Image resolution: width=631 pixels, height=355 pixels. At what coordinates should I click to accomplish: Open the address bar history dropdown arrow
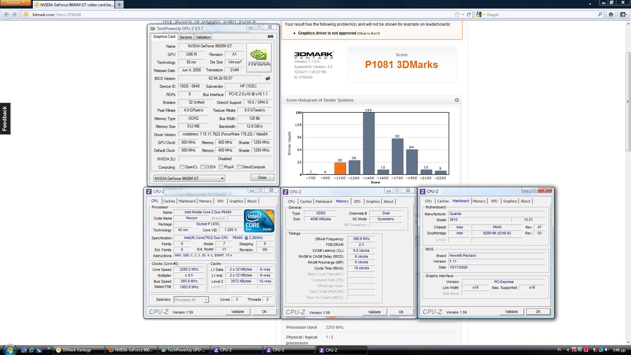[463, 14]
